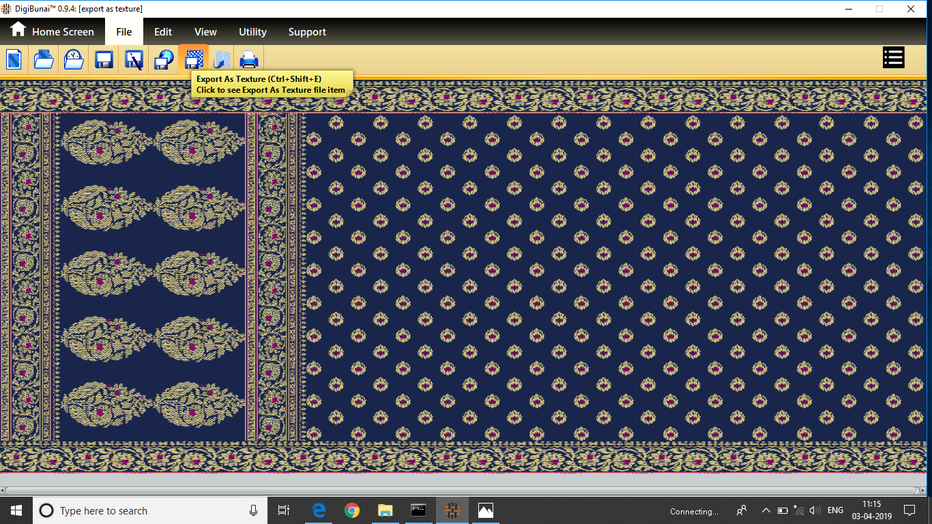Open the View menu
932x524 pixels.
pyautogui.click(x=205, y=32)
